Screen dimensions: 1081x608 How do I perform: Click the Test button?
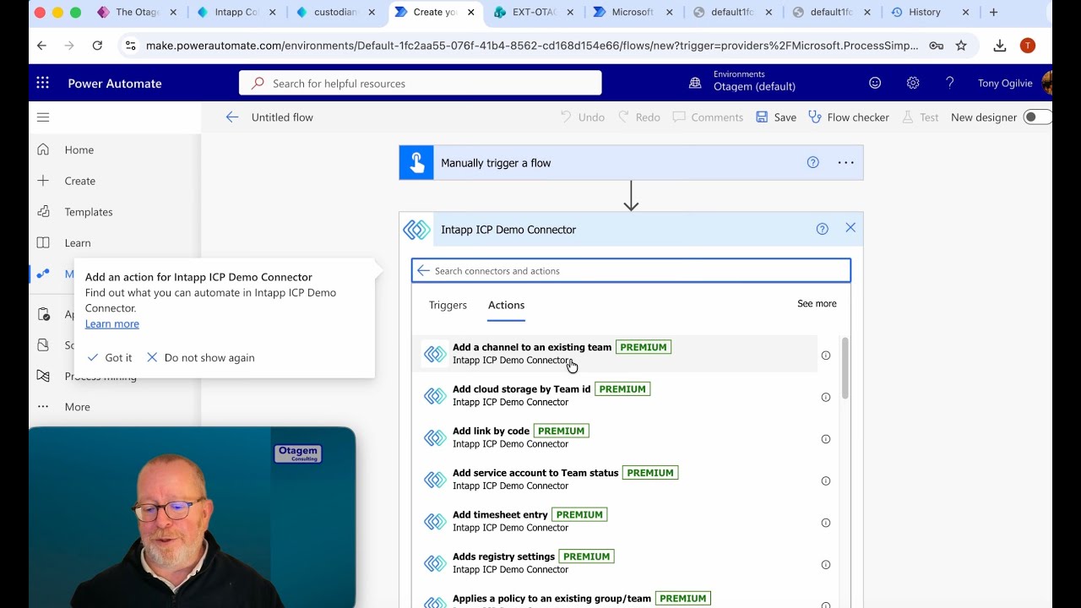click(x=921, y=117)
